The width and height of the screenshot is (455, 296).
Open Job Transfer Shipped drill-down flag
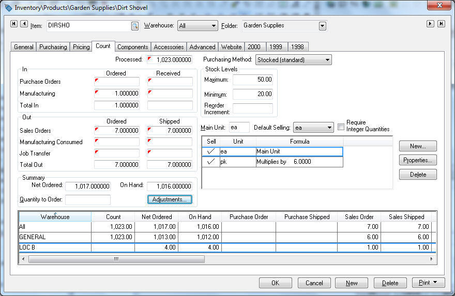click(149, 152)
